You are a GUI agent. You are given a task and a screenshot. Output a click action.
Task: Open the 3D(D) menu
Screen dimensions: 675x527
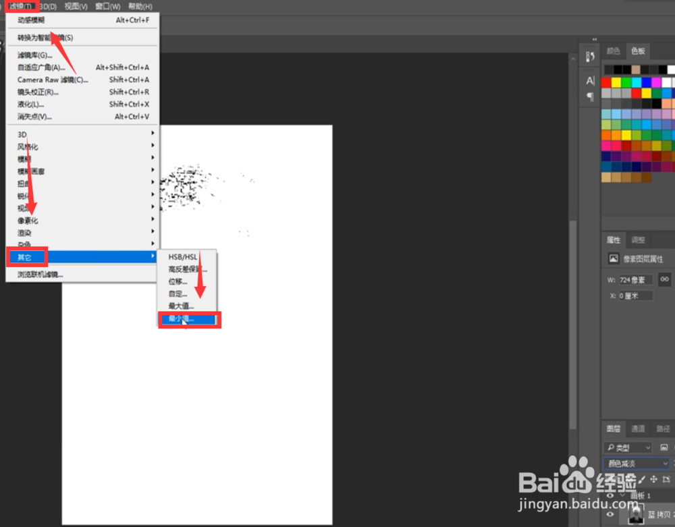point(48,7)
